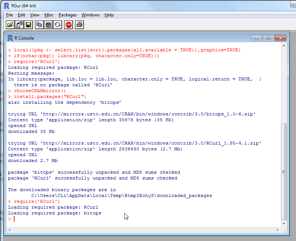Open the Windows menu
Viewport: 296px width, 241px height.
coord(90,15)
